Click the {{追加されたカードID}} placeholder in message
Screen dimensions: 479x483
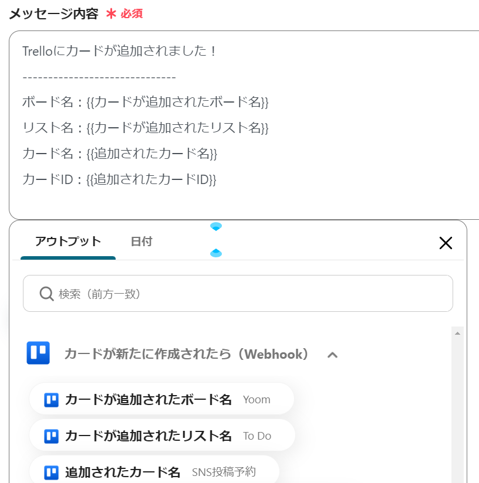[x=151, y=179]
